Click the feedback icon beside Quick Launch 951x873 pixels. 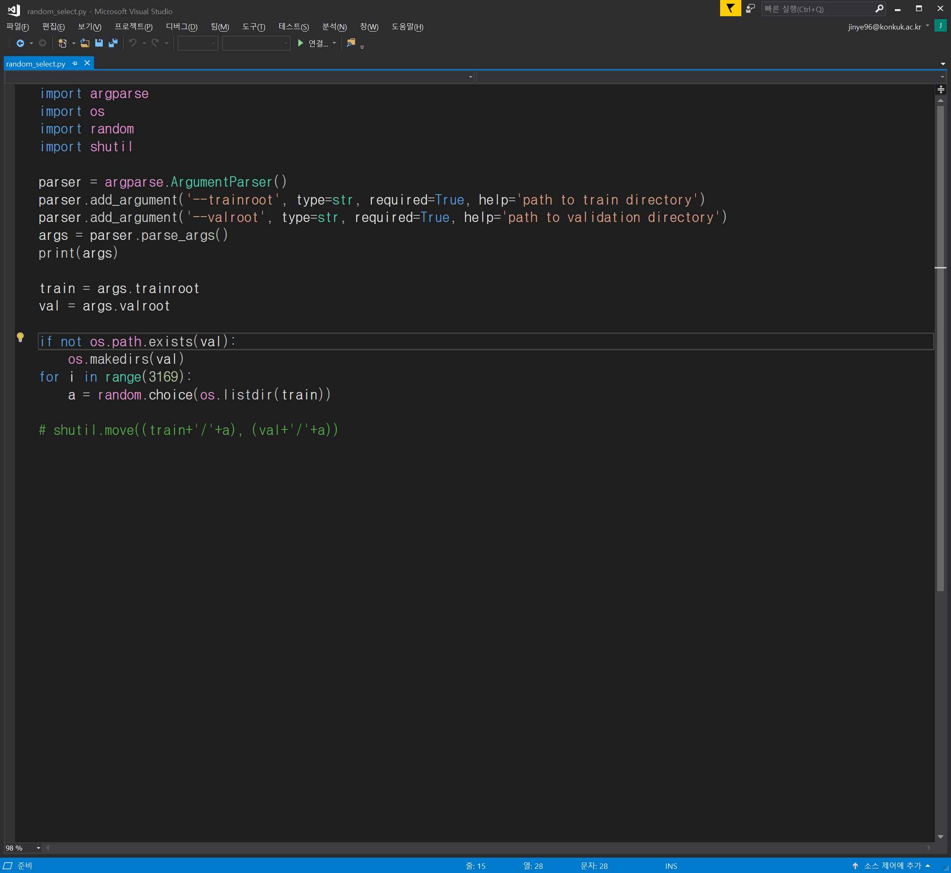tap(750, 8)
